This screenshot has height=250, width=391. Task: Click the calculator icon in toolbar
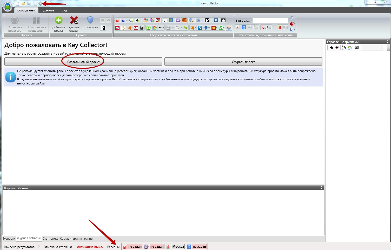click(x=142, y=28)
